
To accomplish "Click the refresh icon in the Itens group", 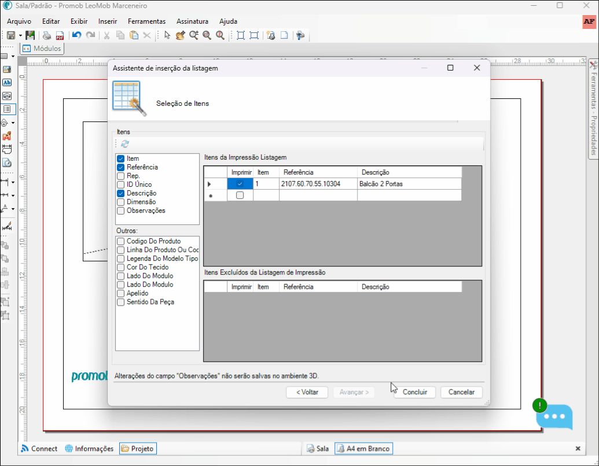I will [125, 144].
